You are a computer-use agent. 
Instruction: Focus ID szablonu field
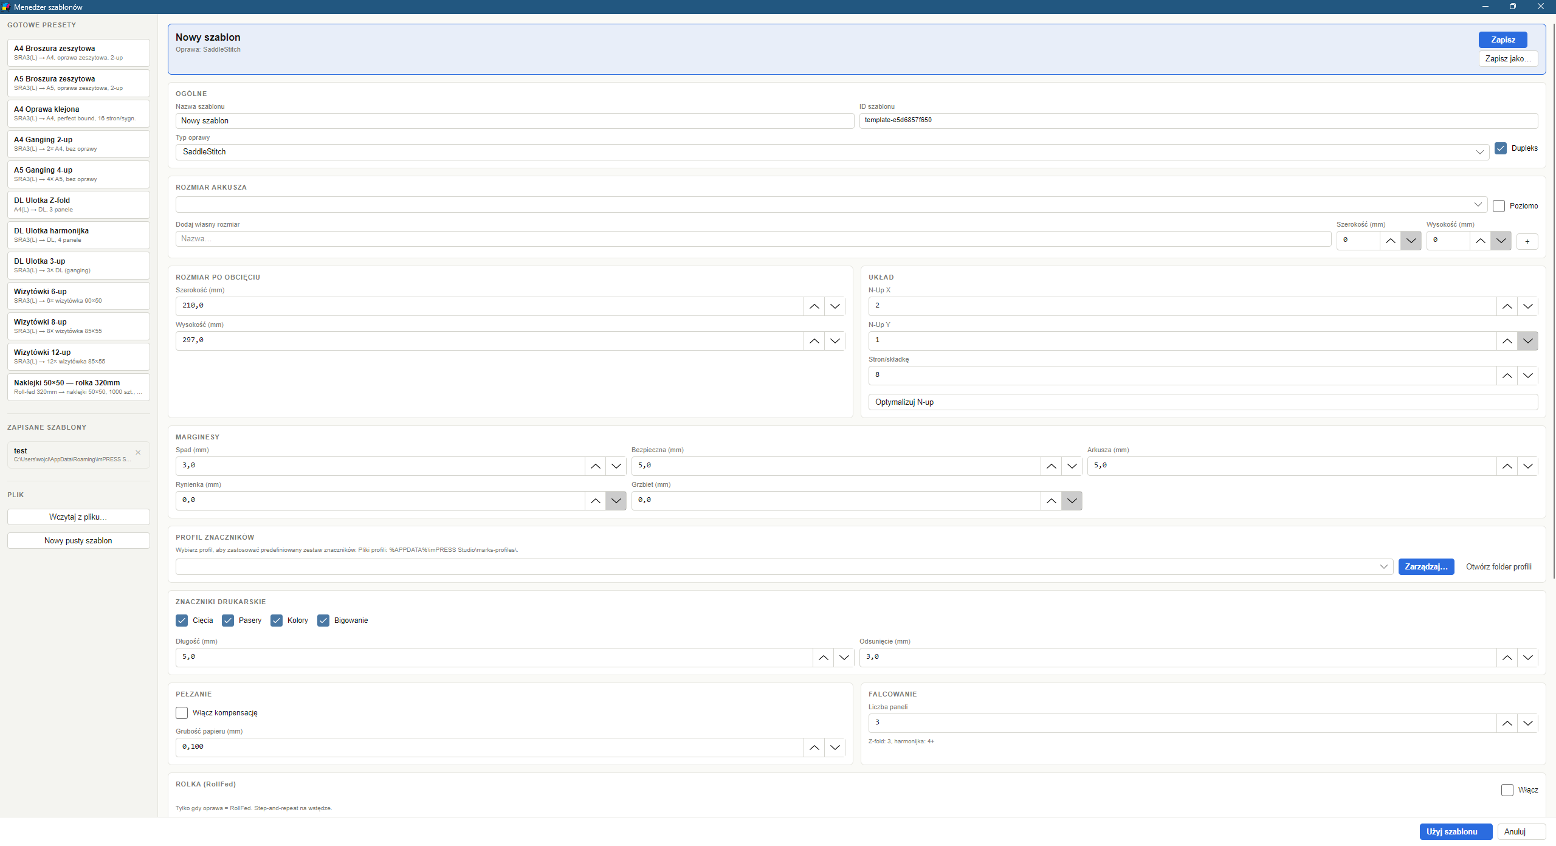point(1199,121)
